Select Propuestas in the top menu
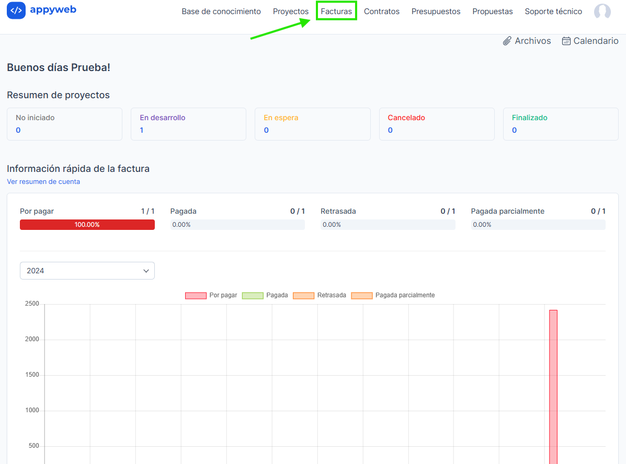 [493, 11]
